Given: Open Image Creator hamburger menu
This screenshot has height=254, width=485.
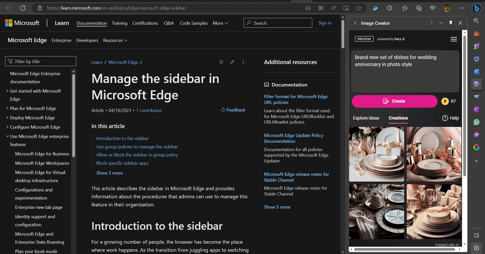Looking at the screenshot, I should [x=453, y=39].
